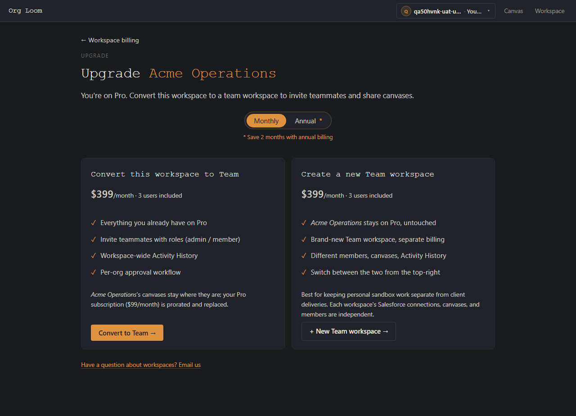Click "Switch between the two from the top-right"
This screenshot has width=576, height=416.
pos(375,272)
